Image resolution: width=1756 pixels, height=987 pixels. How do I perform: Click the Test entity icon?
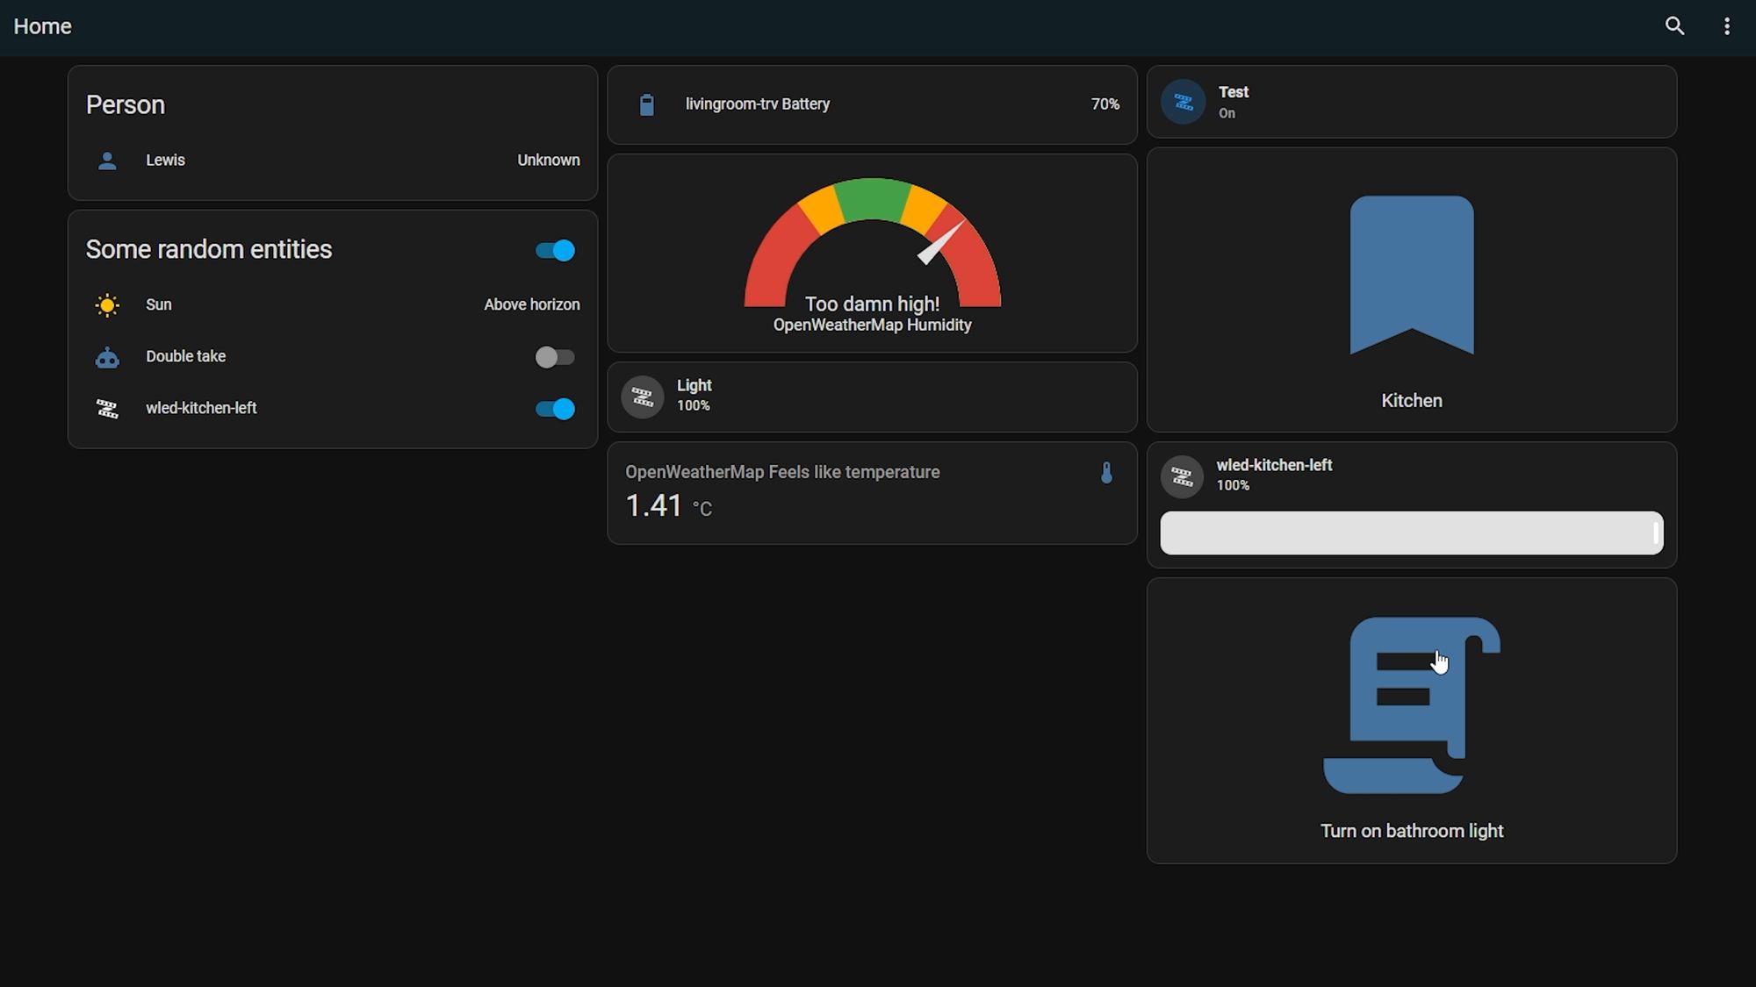(x=1184, y=101)
